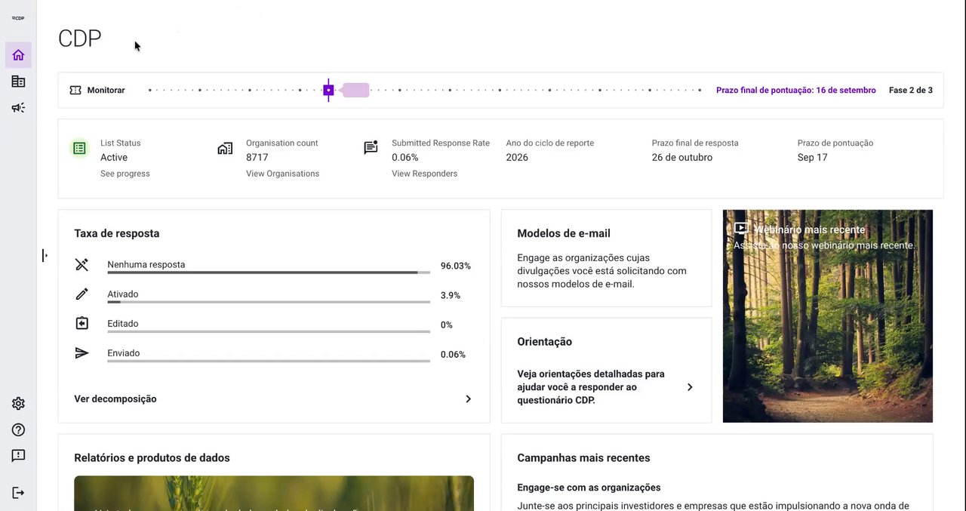
Task: Click the Organisation count building icon
Action: [225, 148]
